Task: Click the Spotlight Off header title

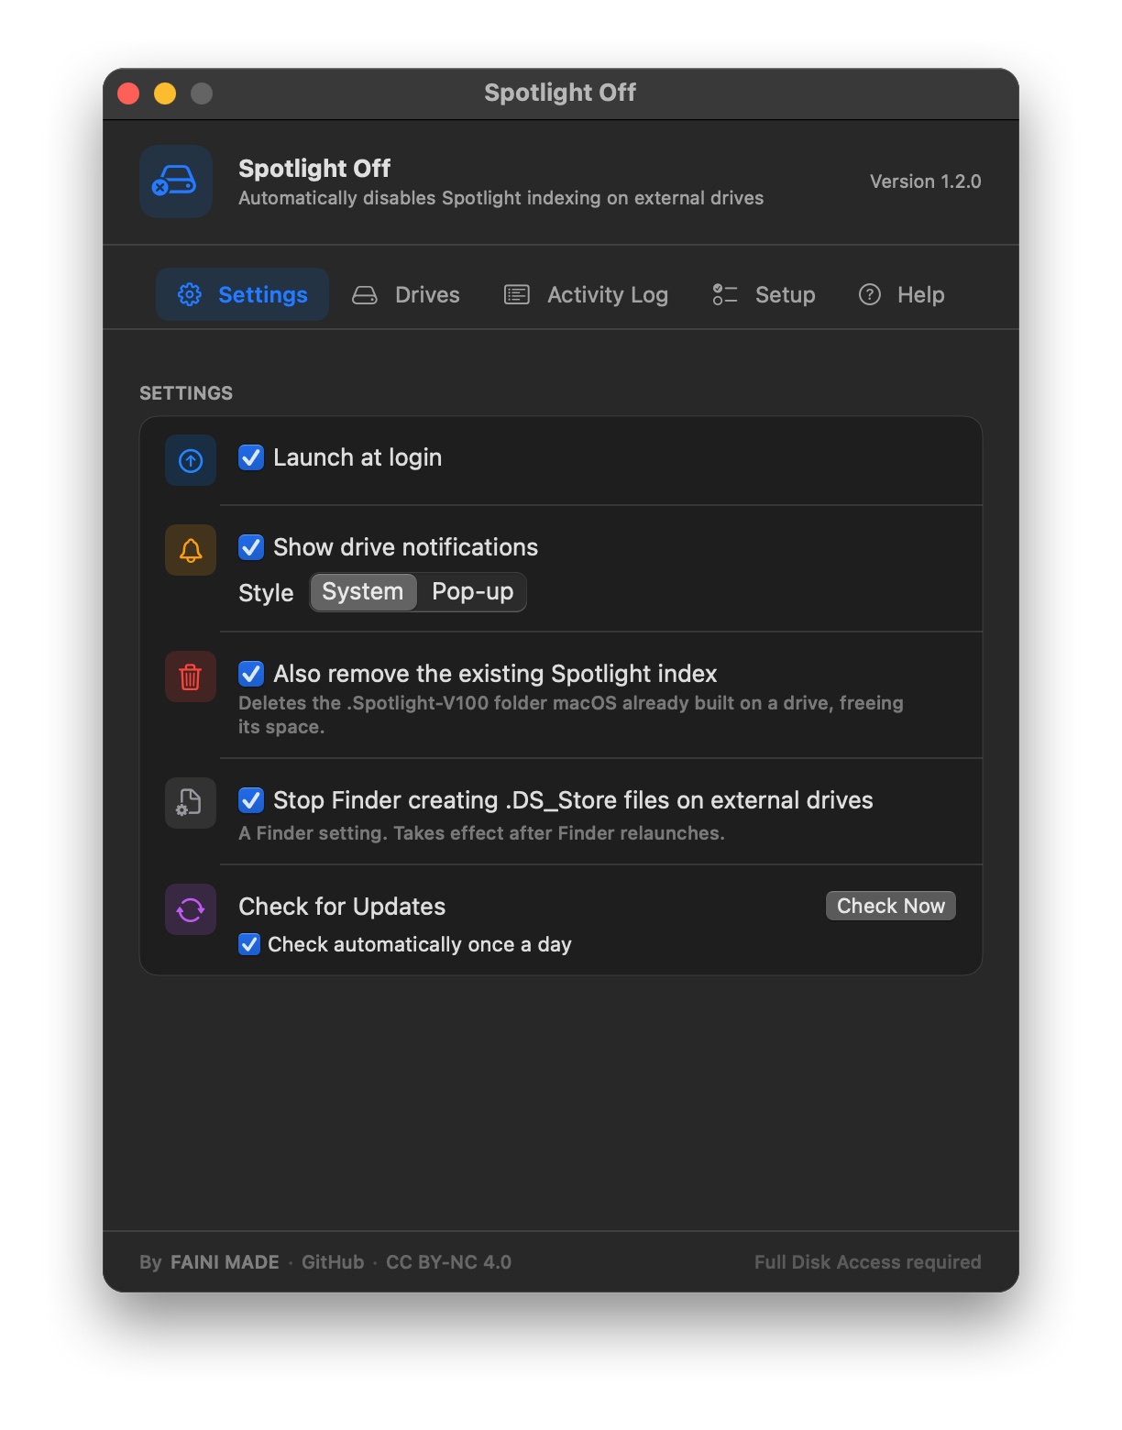Action: 314,169
